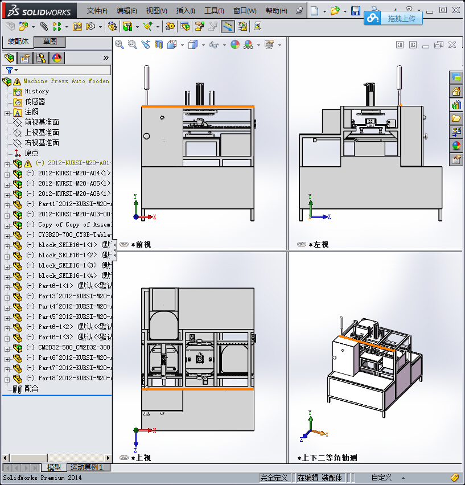Run the Clearance Verification warning tool
This screenshot has height=485, width=465.
(x=242, y=27)
